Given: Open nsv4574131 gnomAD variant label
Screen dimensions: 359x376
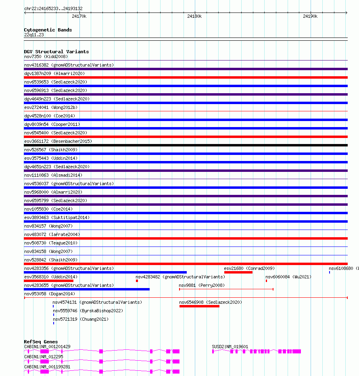Looking at the screenshot, I should click(x=97, y=302).
